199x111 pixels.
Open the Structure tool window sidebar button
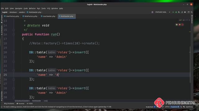(2, 30)
